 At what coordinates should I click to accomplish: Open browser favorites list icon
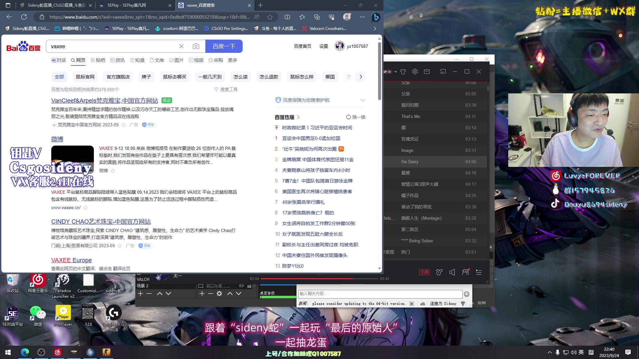point(302,17)
